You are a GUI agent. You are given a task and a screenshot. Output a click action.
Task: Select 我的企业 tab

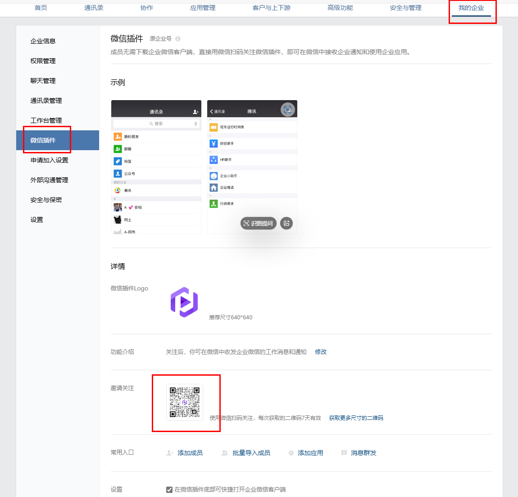(x=472, y=8)
